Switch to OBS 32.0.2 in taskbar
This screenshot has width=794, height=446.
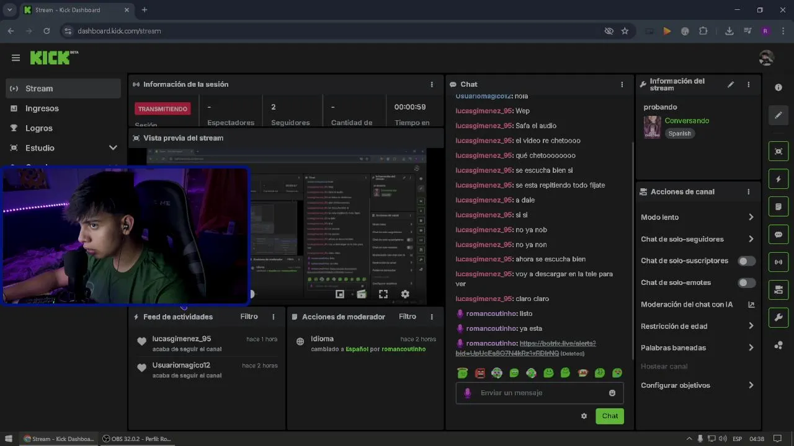136,439
